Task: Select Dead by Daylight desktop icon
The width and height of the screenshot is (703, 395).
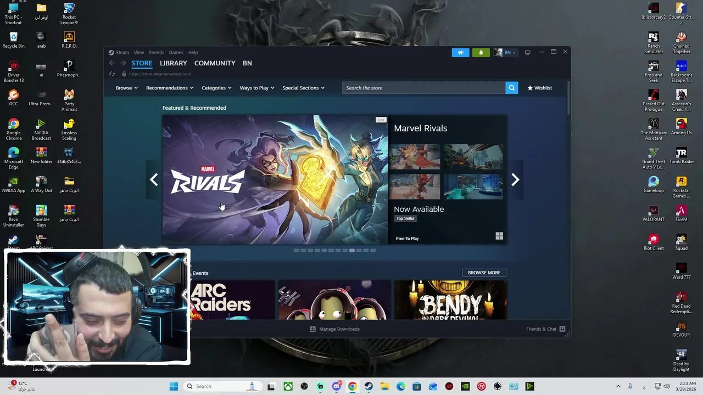Action: click(681, 360)
